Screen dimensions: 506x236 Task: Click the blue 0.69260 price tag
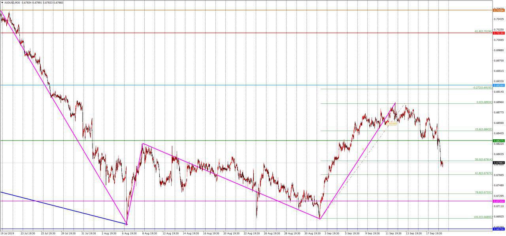498,85
